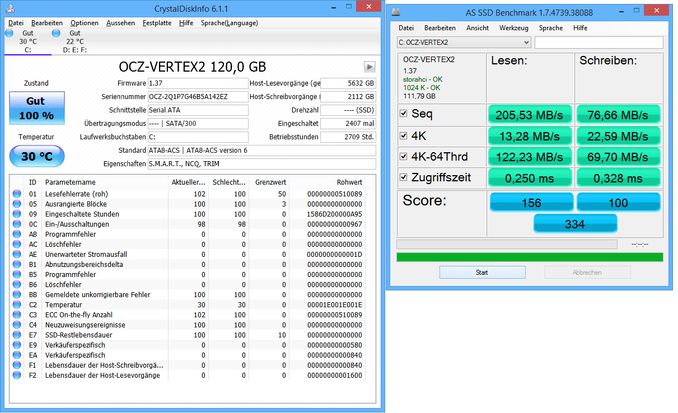Click status orb for Unerwarteter Stromausfall row

tap(17, 255)
